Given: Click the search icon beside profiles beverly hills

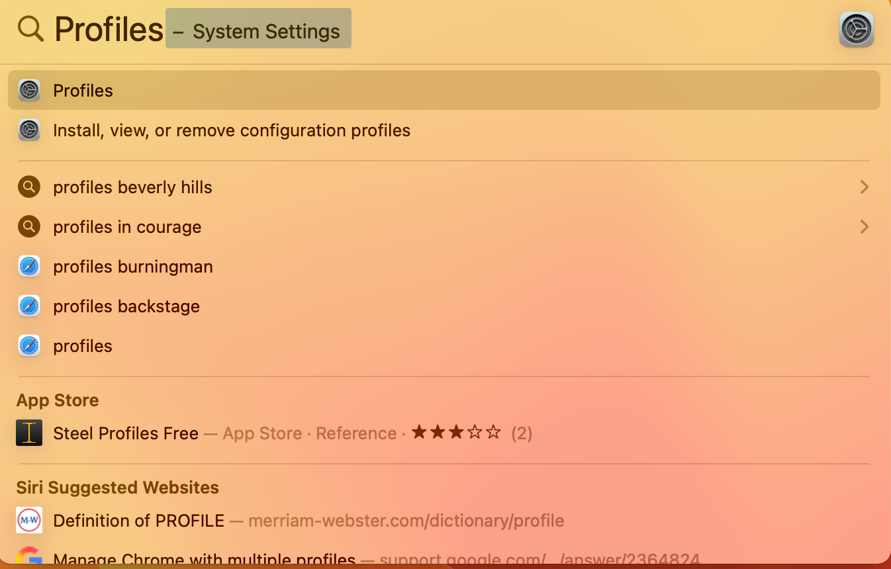Looking at the screenshot, I should pyautogui.click(x=28, y=187).
